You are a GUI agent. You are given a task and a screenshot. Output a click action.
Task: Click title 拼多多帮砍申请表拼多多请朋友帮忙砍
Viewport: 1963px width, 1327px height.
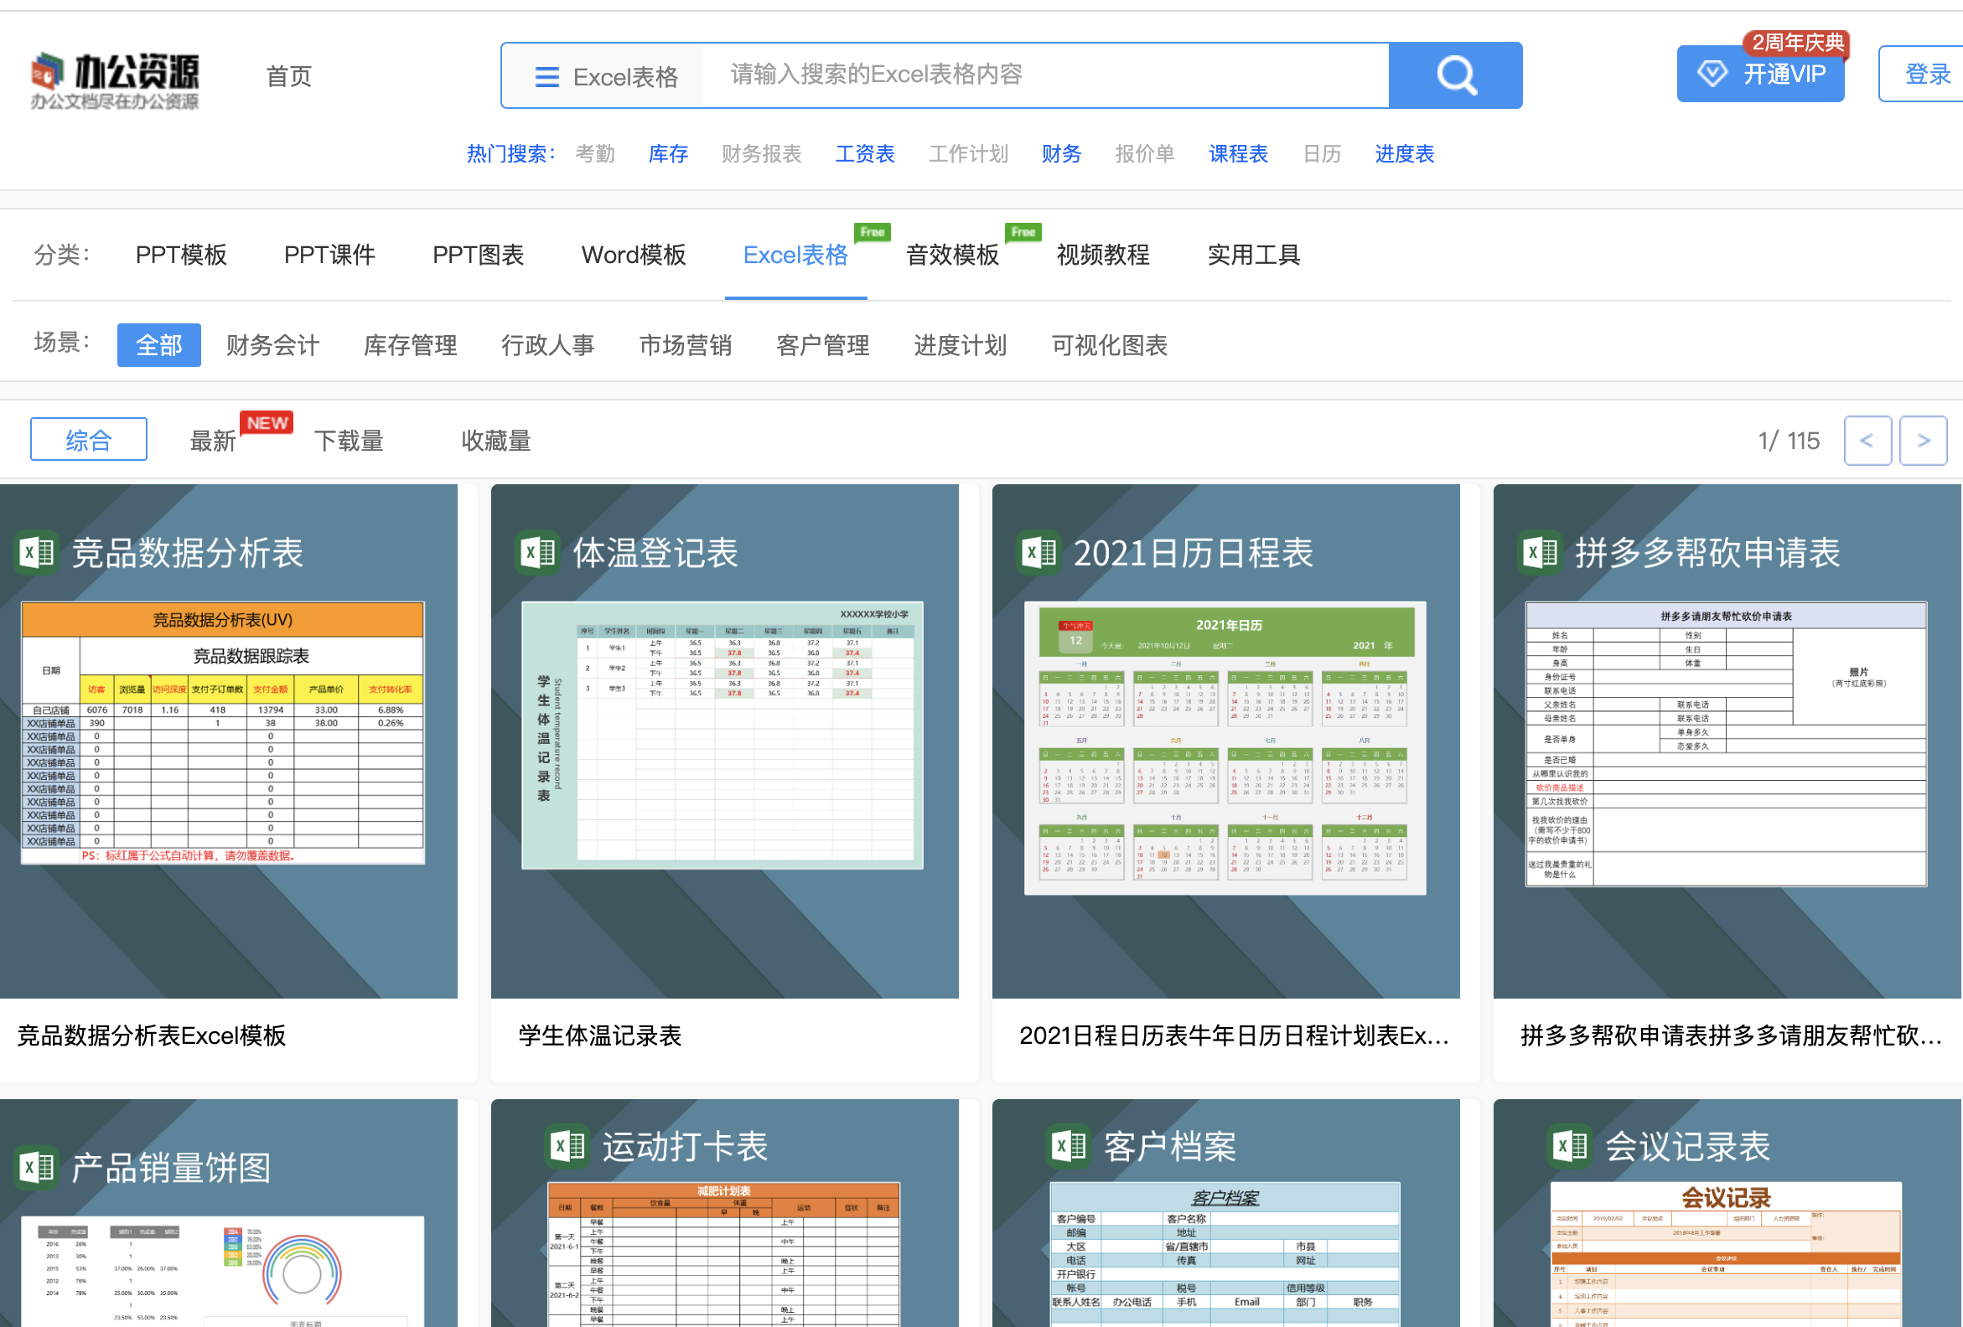click(x=1732, y=1035)
